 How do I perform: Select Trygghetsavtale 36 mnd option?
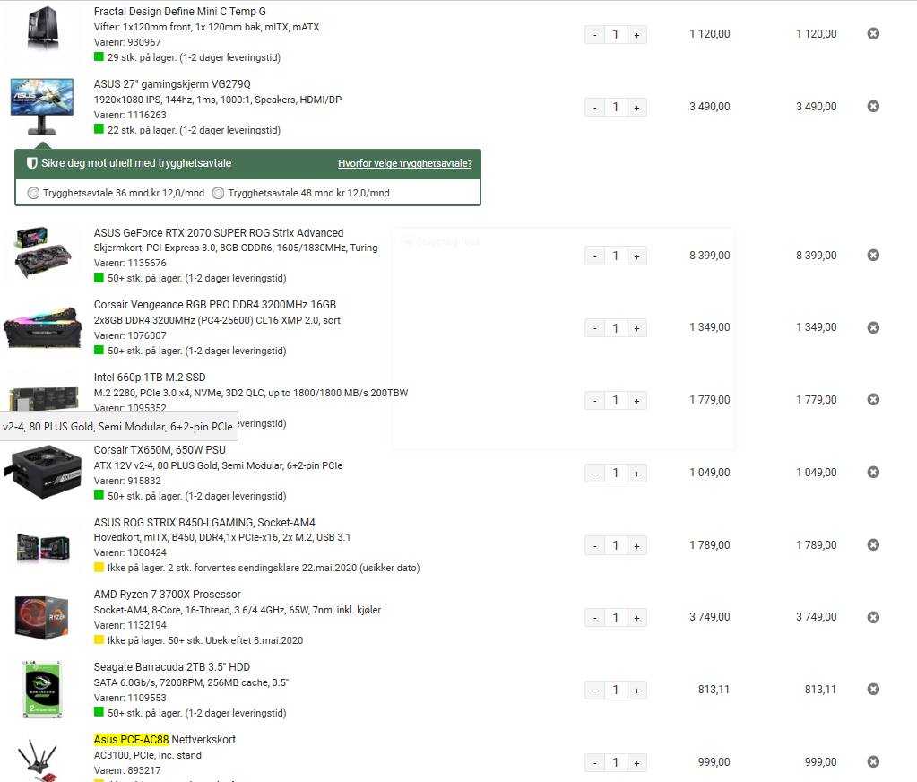(33, 193)
